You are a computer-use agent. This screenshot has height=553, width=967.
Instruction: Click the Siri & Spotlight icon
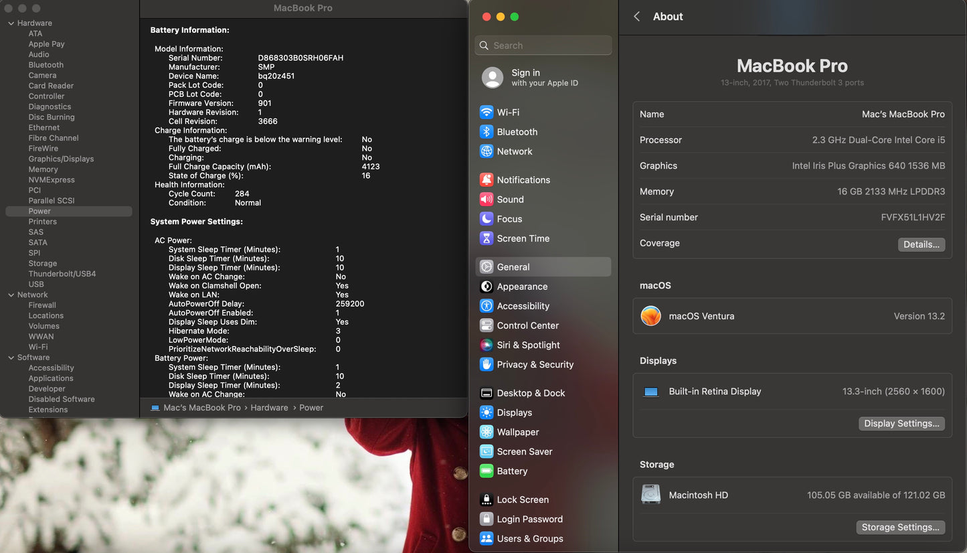(x=487, y=345)
